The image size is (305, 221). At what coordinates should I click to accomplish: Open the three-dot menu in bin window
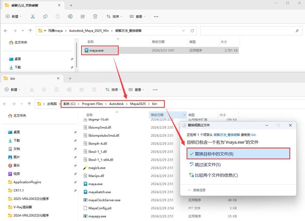[155, 90]
